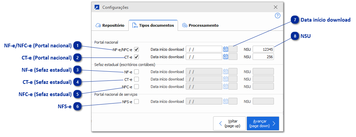The width and height of the screenshot is (356, 137).
Task: Select the Tipos documentos tab
Action: [153, 25]
